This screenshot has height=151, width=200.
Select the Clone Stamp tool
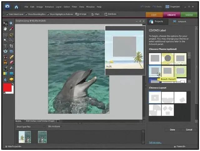click(5, 63)
